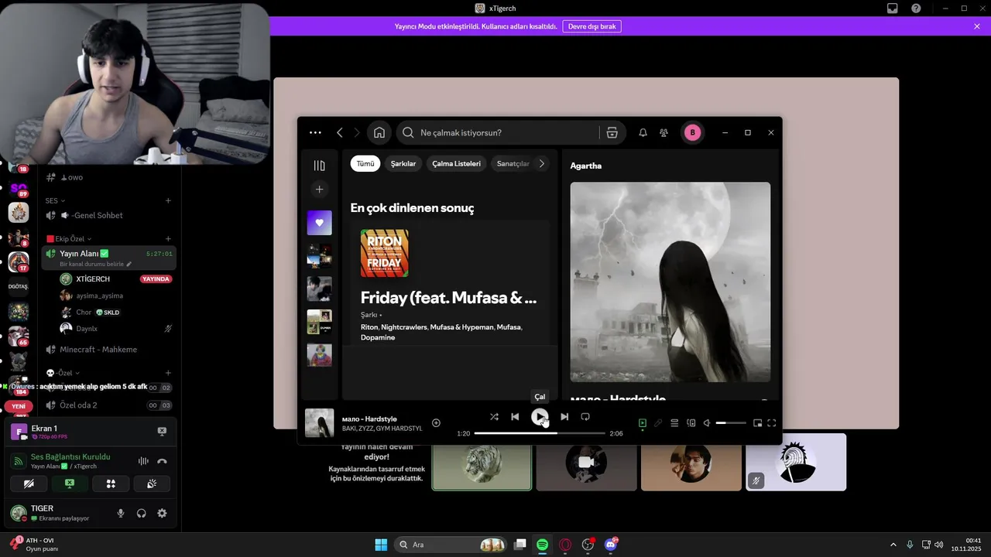Add current song to Liked Songs
The height and width of the screenshot is (557, 991).
tap(436, 422)
